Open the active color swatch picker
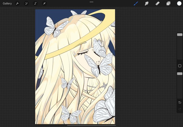Image resolution: width=183 pixels, height=127 pixels. (x=179, y=3)
